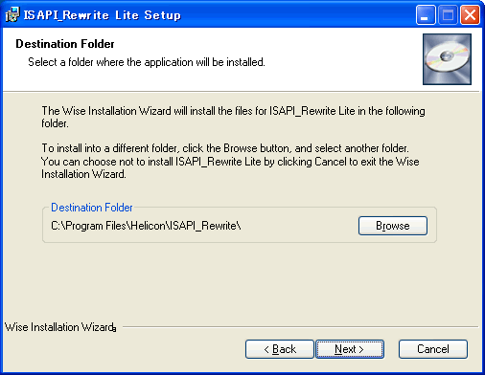The image size is (485, 375).
Task: Click the footer separator line beside Wise label
Action: (300, 327)
